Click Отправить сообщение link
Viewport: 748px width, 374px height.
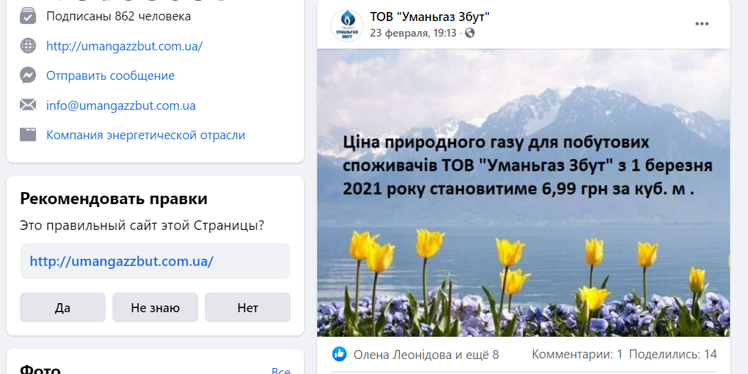111,76
